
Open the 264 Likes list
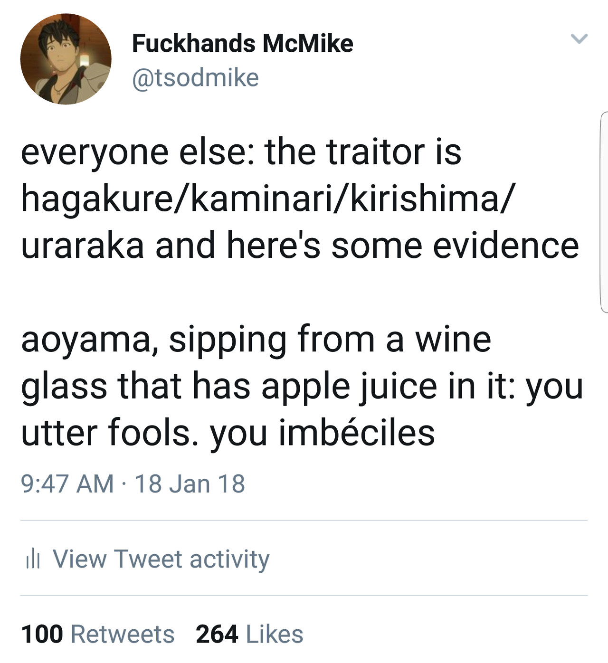point(249,634)
